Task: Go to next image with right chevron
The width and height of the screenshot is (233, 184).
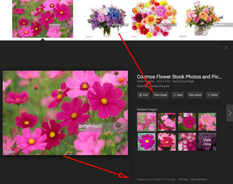Action: pyautogui.click(x=230, y=113)
